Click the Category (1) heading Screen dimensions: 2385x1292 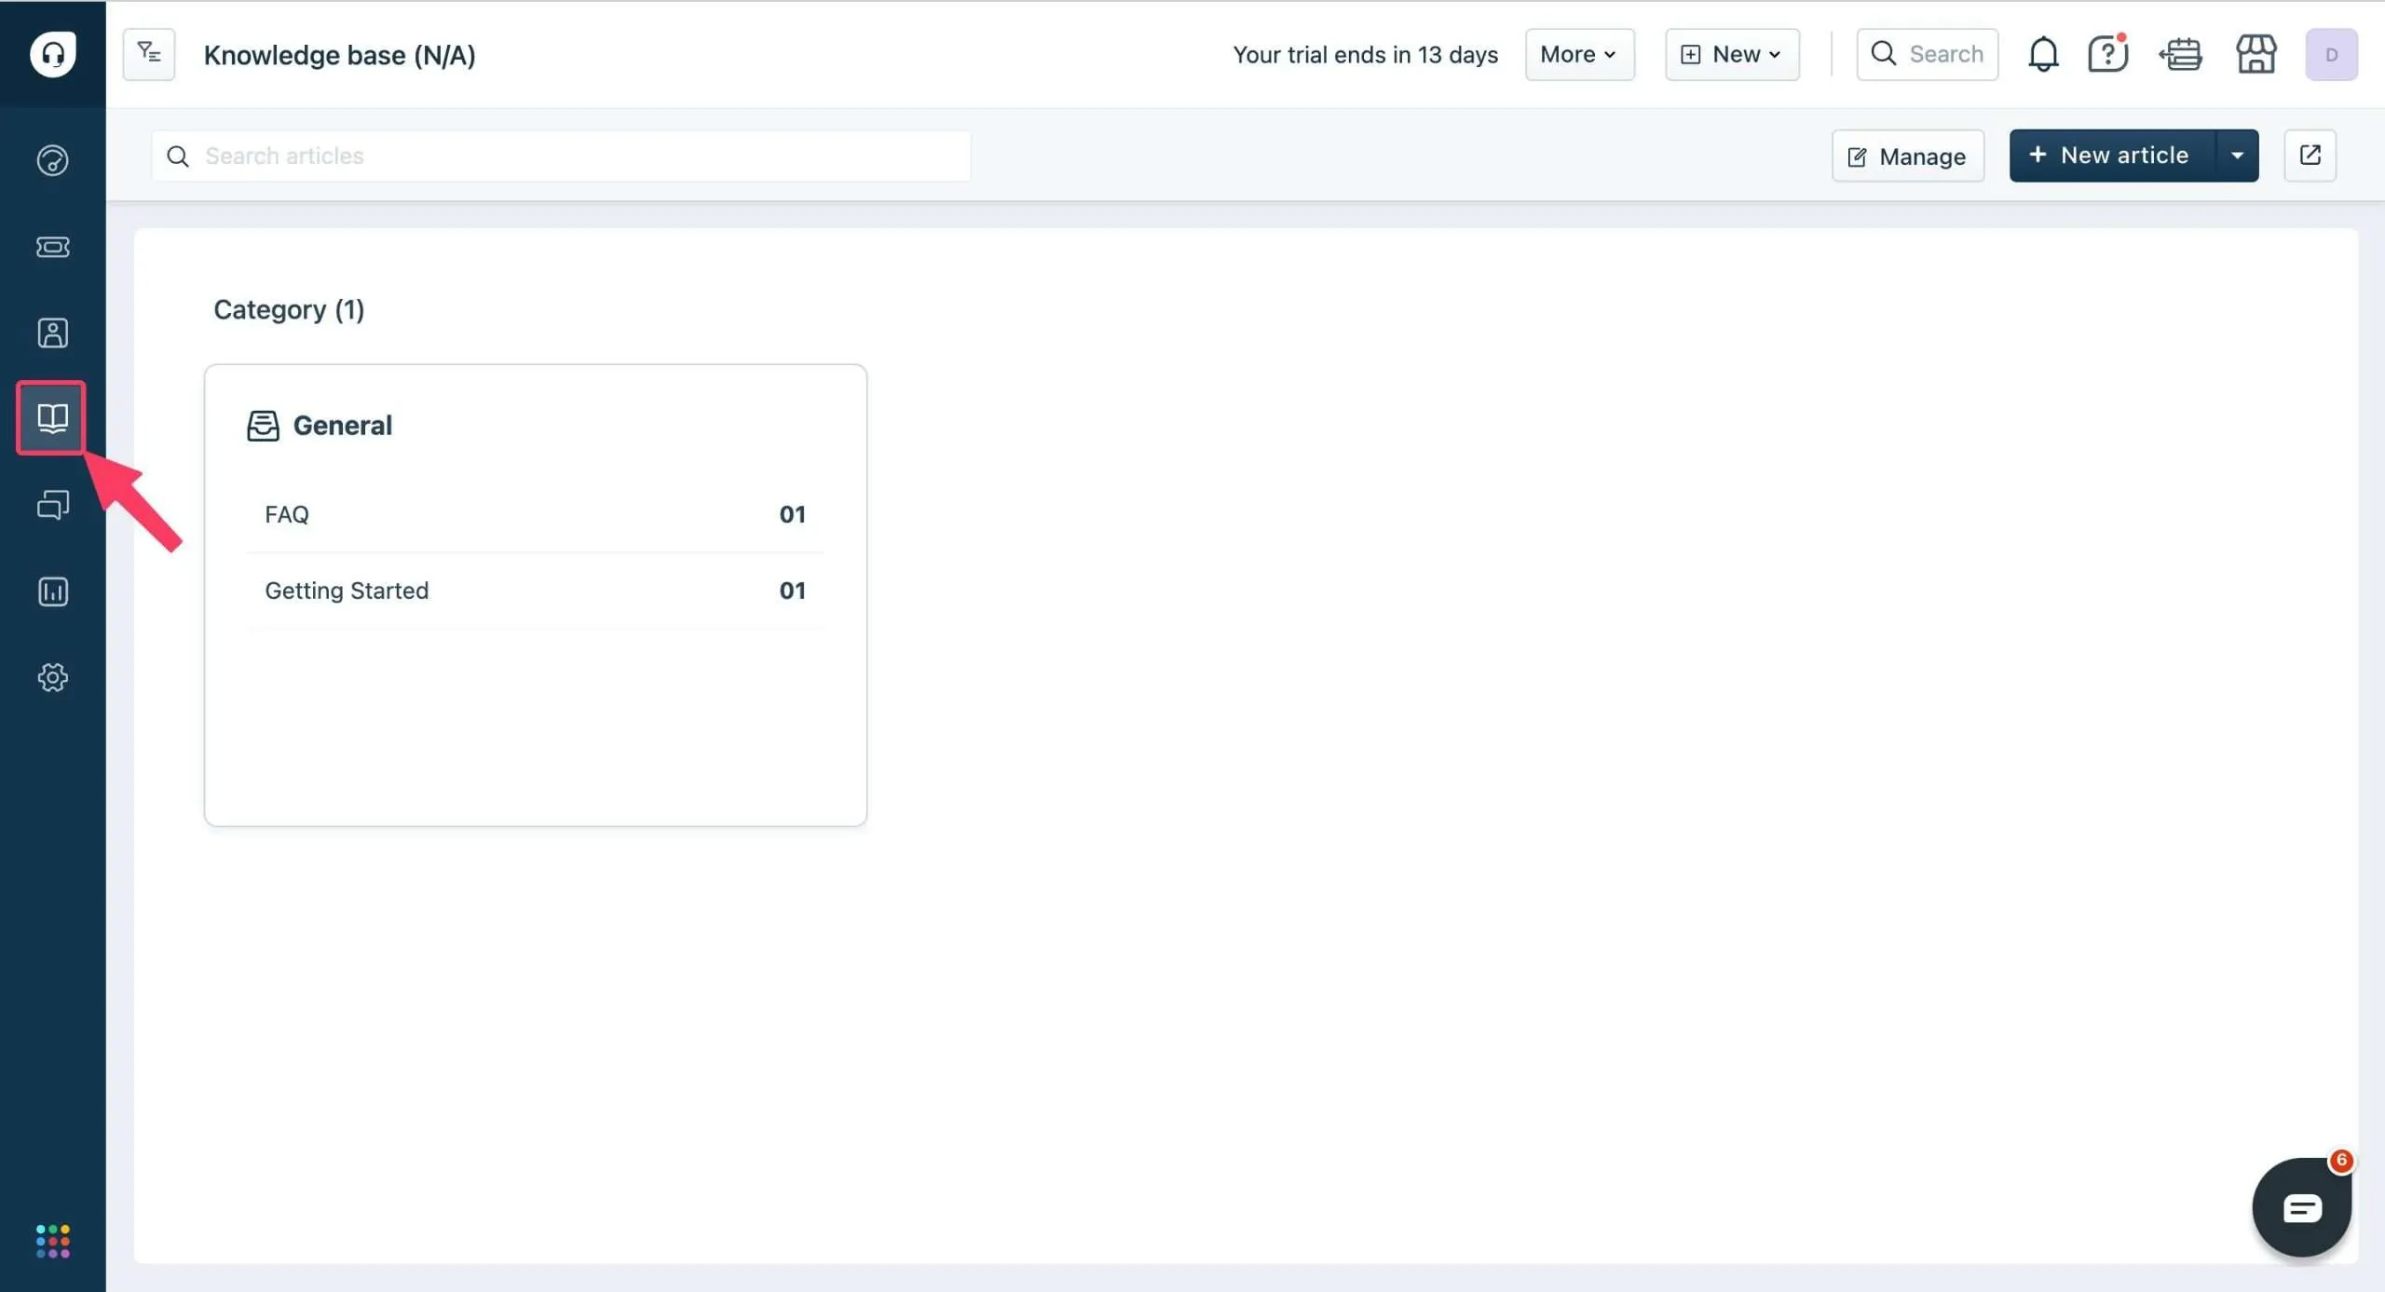pos(289,309)
